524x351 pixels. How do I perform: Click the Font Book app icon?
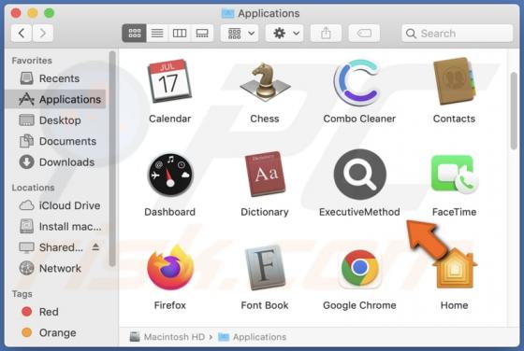pos(265,267)
